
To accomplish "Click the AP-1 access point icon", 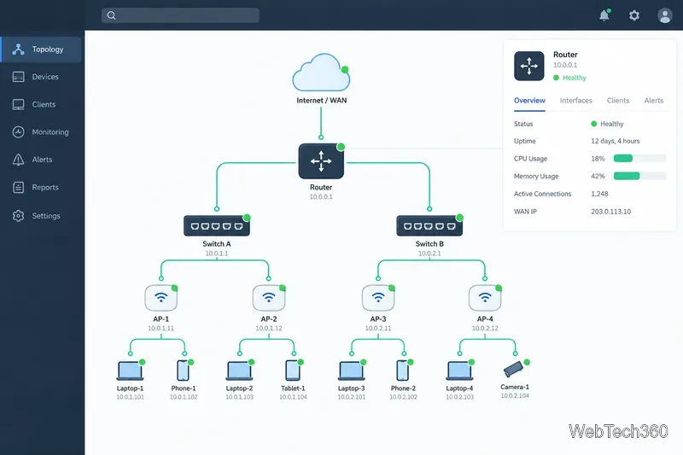I will pos(161,298).
